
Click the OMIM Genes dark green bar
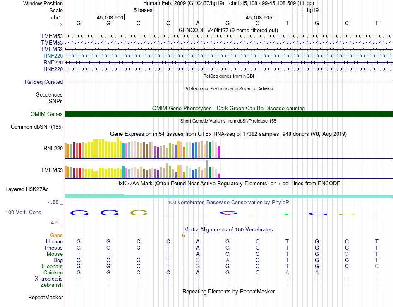click(228, 114)
